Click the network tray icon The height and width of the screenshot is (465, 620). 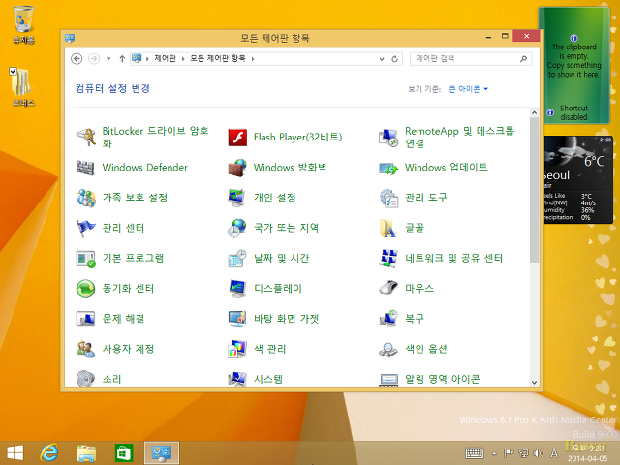(523, 453)
